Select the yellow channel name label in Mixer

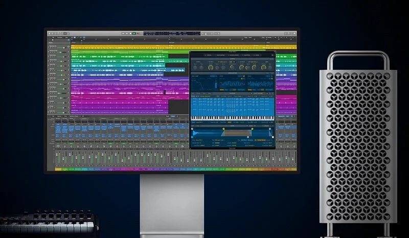(x=58, y=170)
